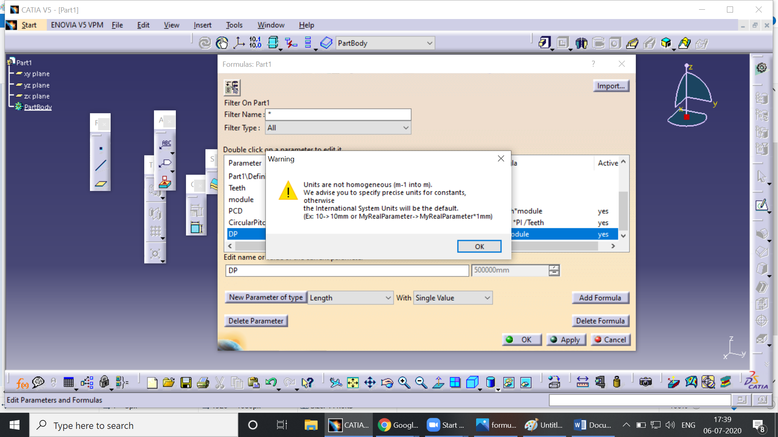Click the incremental filter toggle icon in Formulas dialog
The image size is (778, 437).
pos(232,87)
